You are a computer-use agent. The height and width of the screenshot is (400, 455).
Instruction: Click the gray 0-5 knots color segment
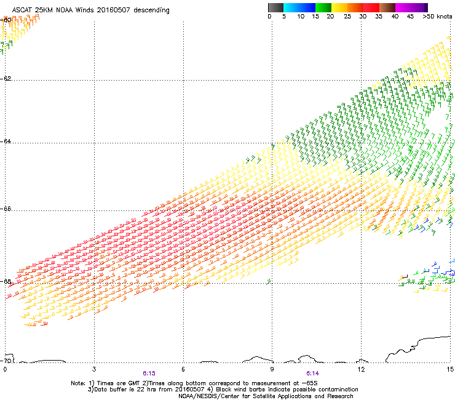[275, 7]
